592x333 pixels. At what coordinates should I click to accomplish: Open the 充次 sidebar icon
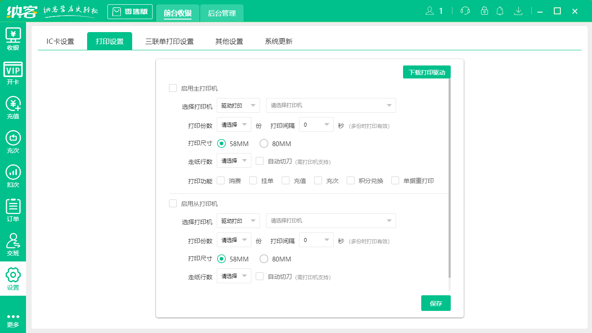13,142
